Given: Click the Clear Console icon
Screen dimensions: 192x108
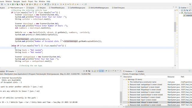Looking at the screenshot, I should [92, 71].
